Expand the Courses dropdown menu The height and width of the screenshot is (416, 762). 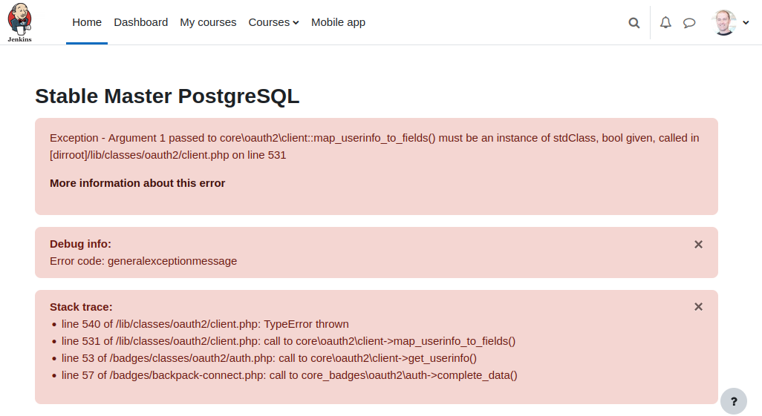273,22
